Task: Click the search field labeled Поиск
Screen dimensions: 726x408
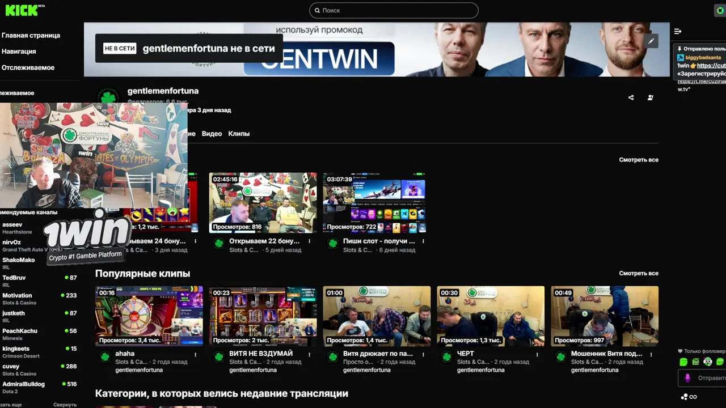Action: tap(394, 10)
